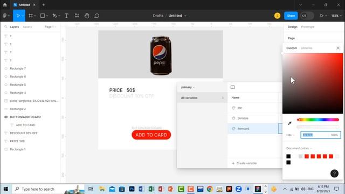Open Chrome from the taskbar
345x194 pixels.
[x=210, y=189]
